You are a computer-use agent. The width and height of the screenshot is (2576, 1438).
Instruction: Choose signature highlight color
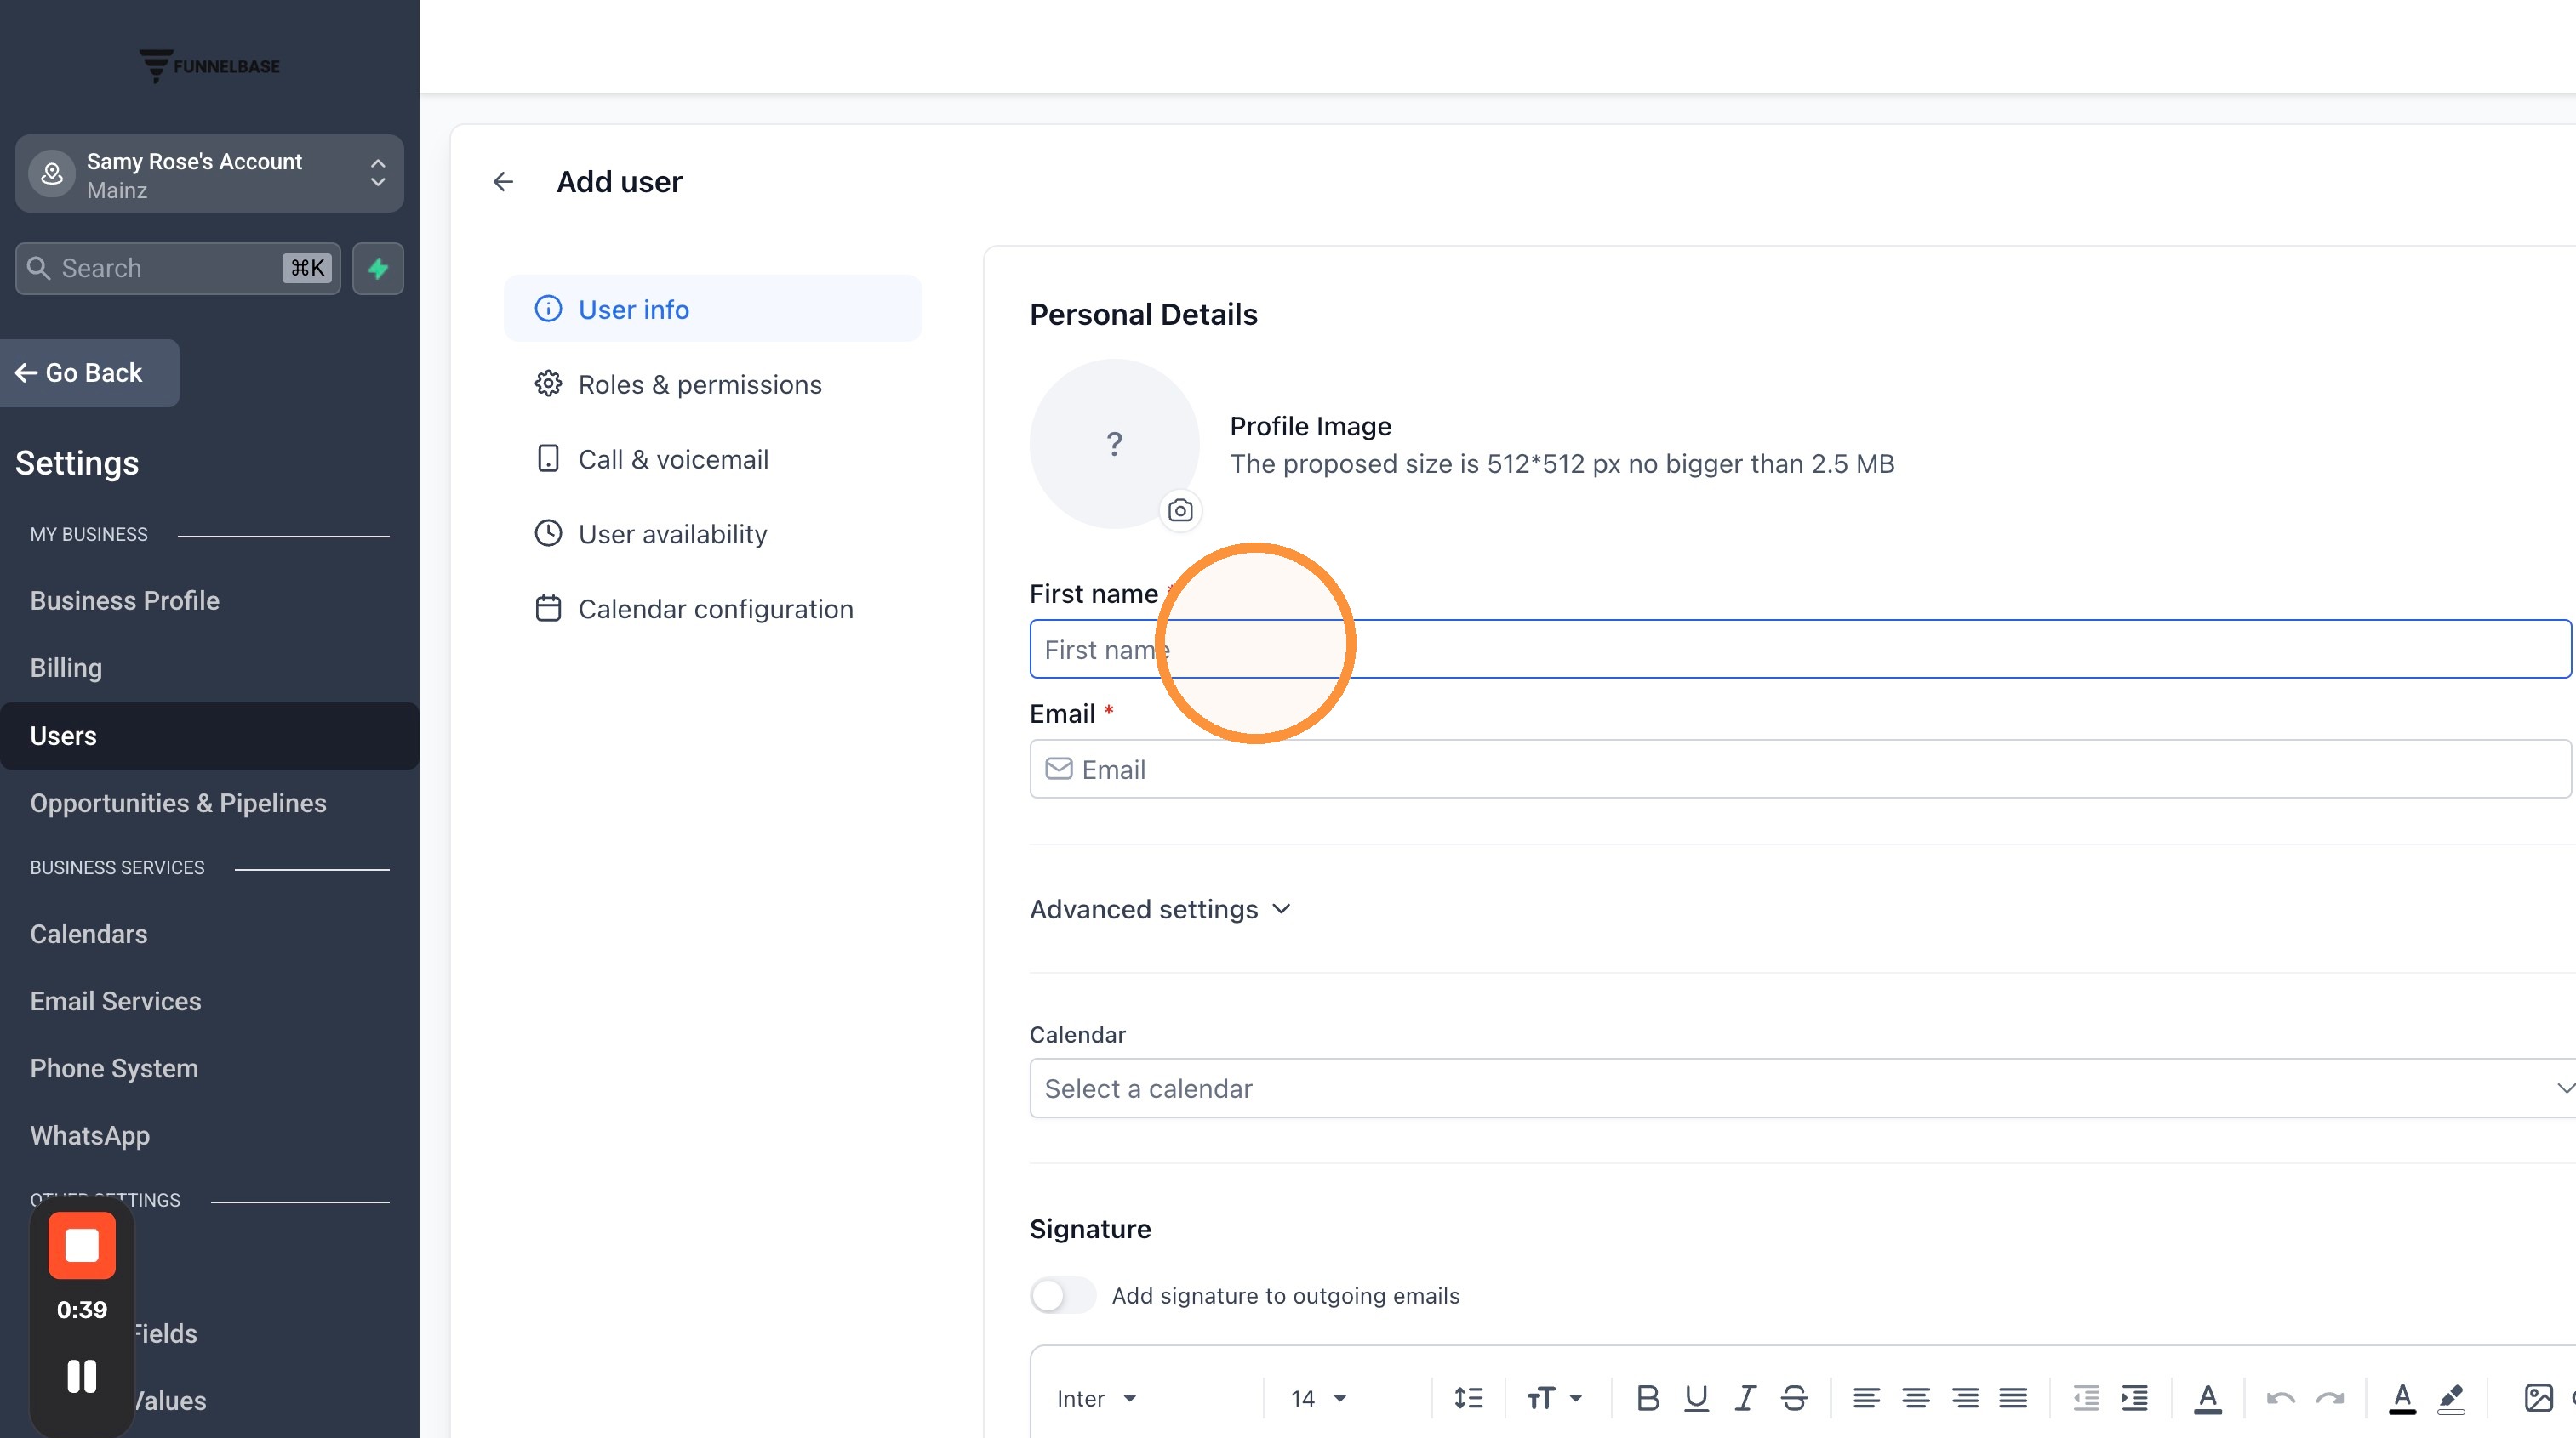2451,1398
